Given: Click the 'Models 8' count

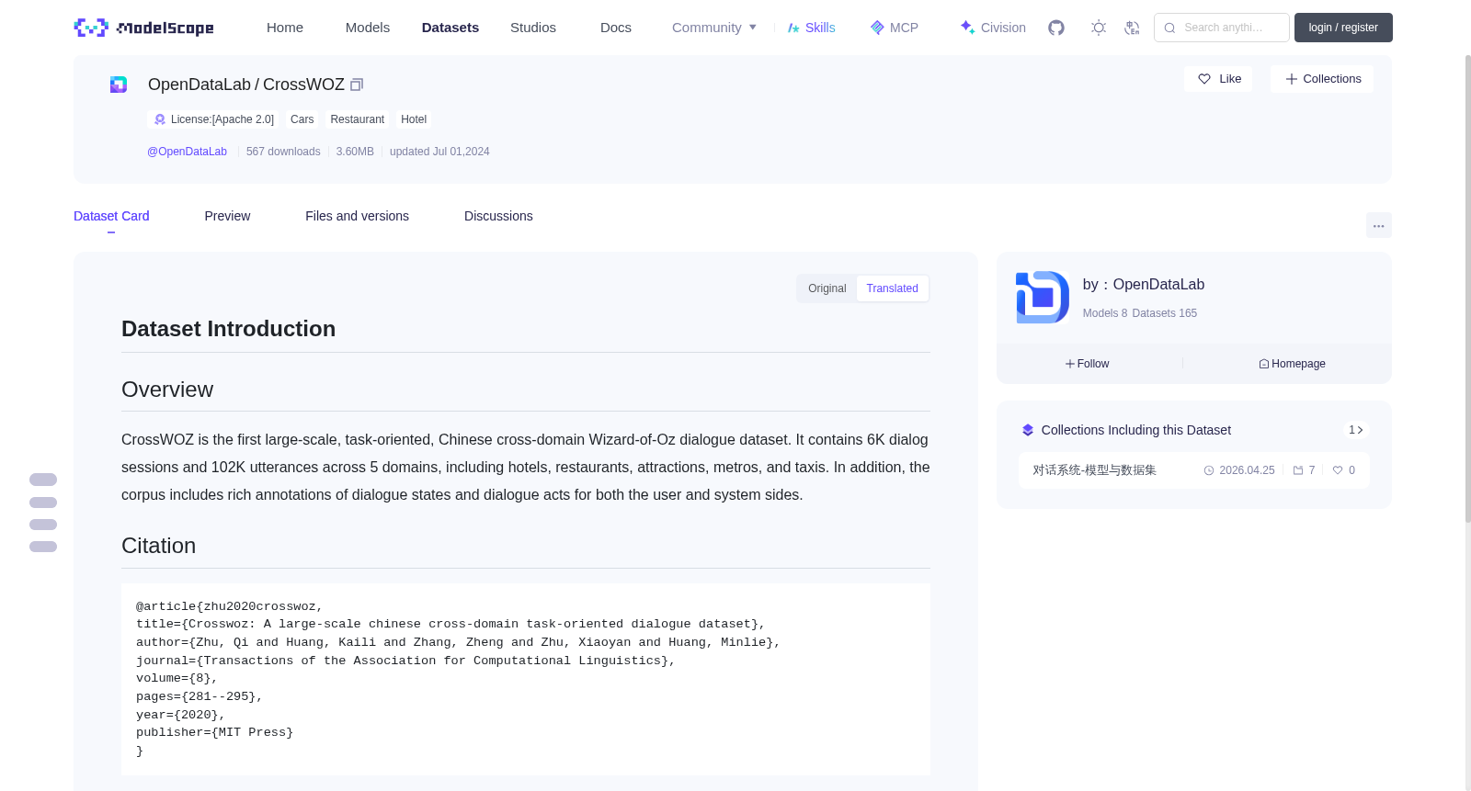Looking at the screenshot, I should click(1105, 313).
